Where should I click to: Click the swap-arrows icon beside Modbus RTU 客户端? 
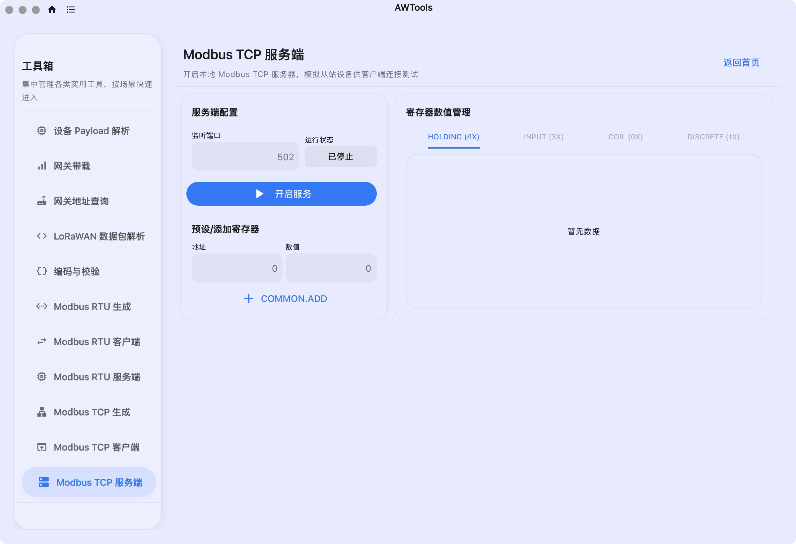42,342
